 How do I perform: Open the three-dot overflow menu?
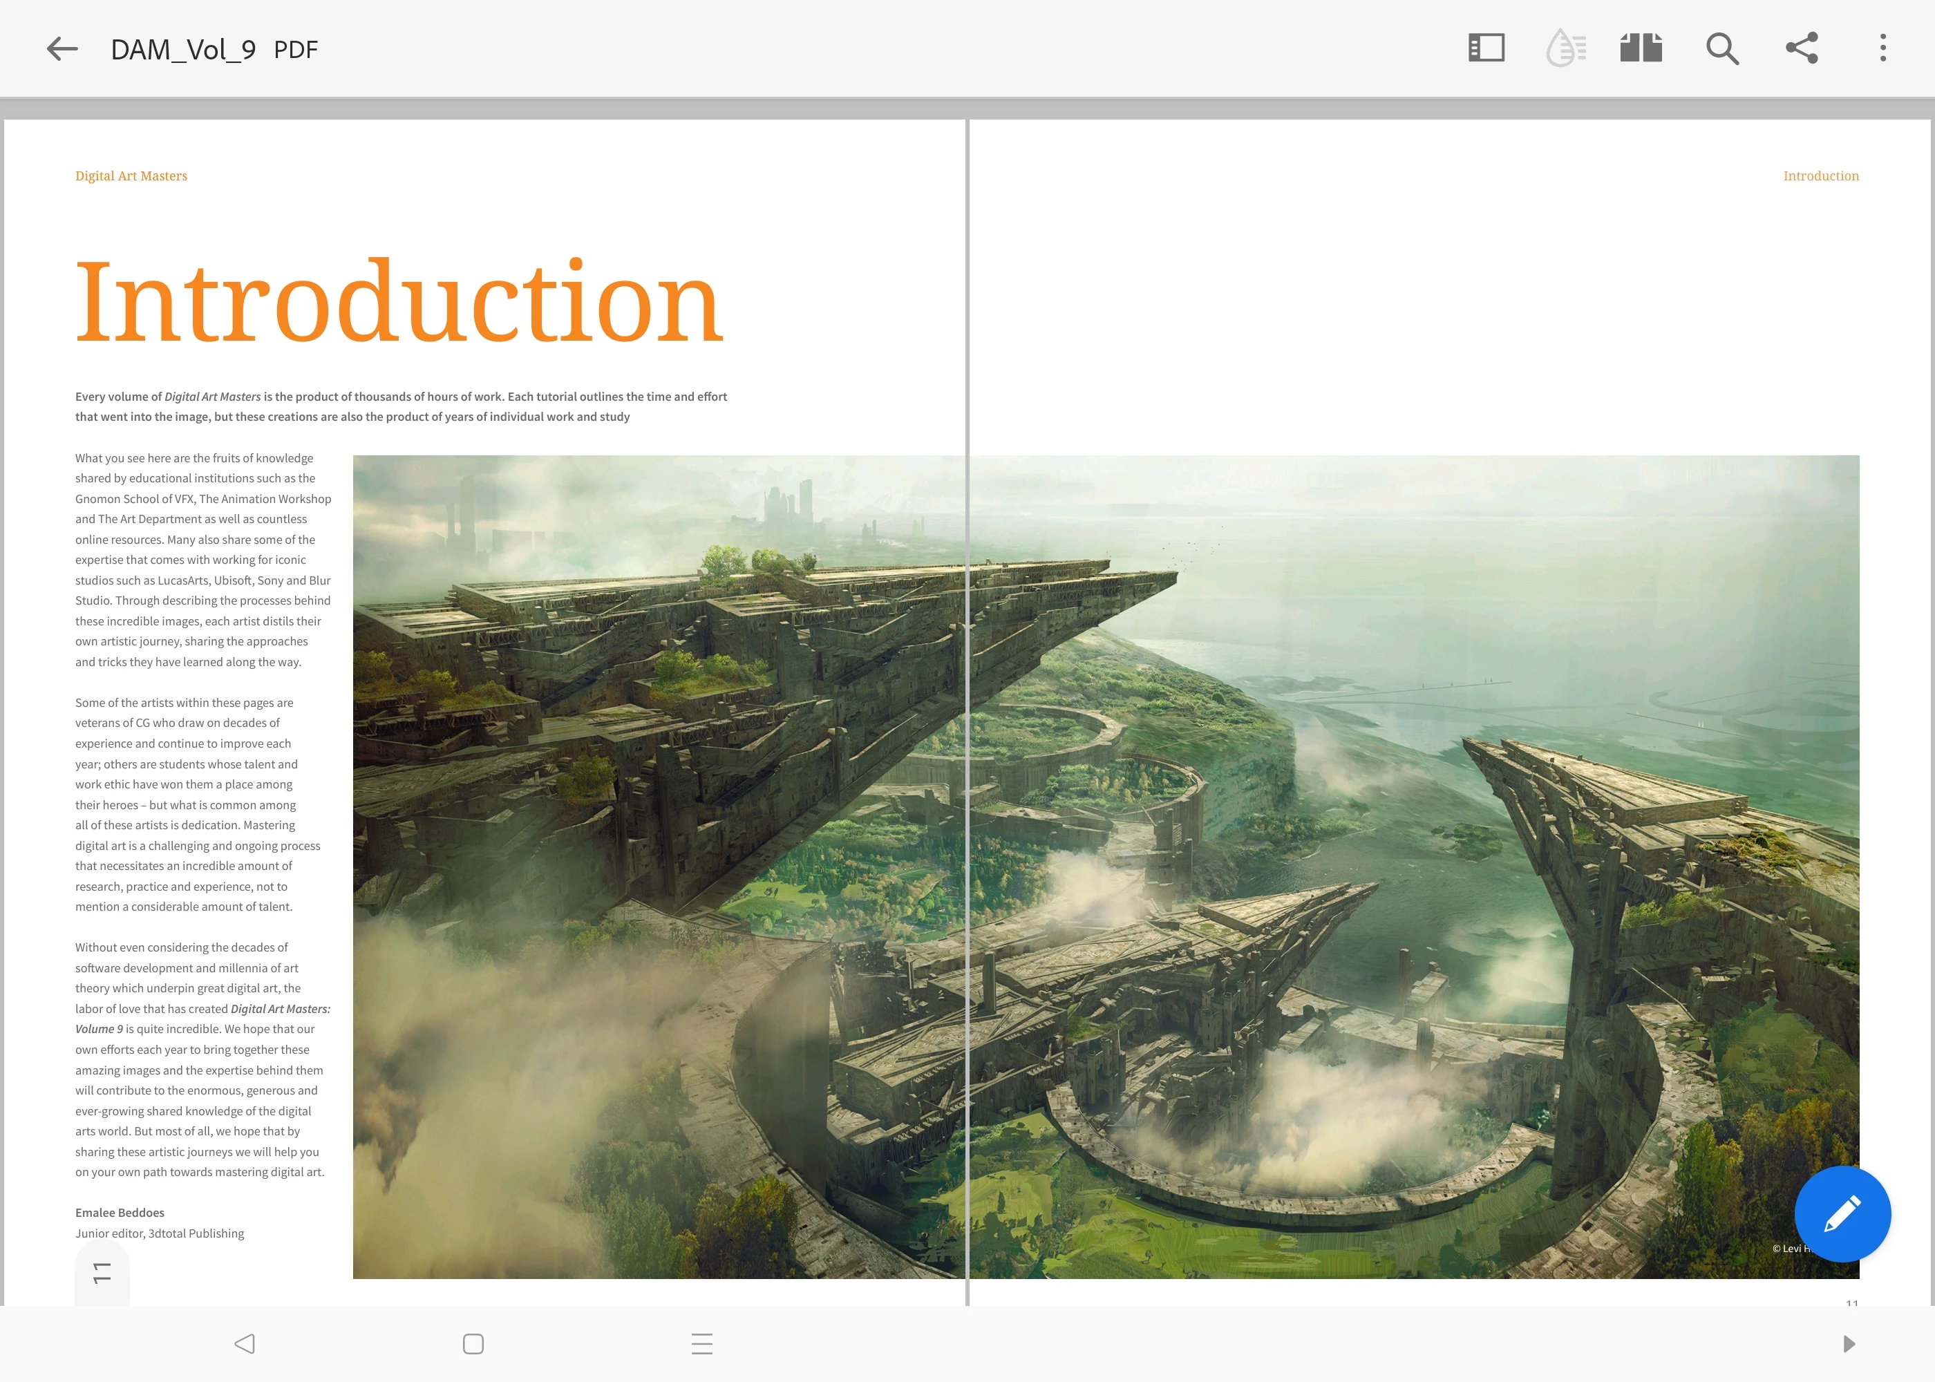[1882, 48]
